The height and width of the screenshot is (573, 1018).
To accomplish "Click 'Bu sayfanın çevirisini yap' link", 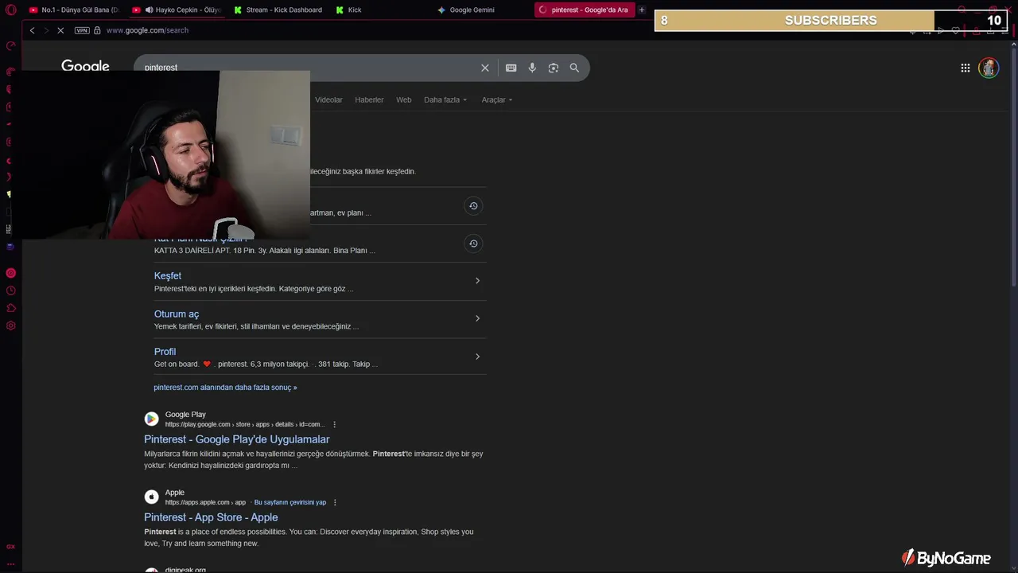I will 290,503.
